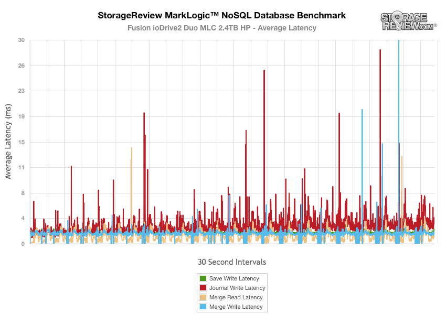
Task: Click the chart title "StorageReview MarkLogic™ NoSQL Database Benchmark"
Action: [221, 15]
